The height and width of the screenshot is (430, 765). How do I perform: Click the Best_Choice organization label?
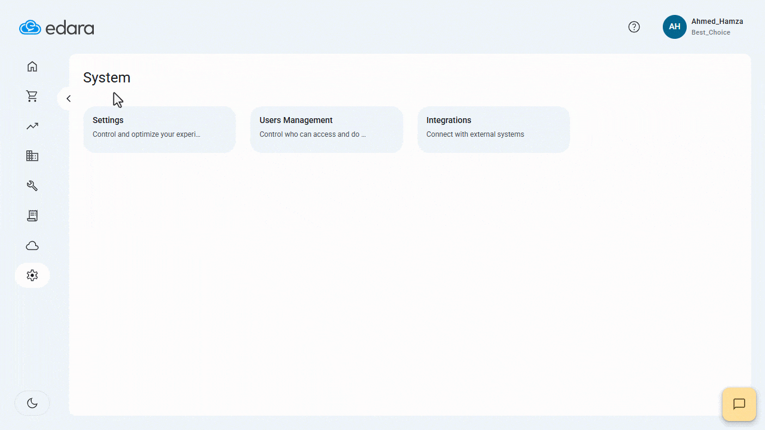click(711, 33)
